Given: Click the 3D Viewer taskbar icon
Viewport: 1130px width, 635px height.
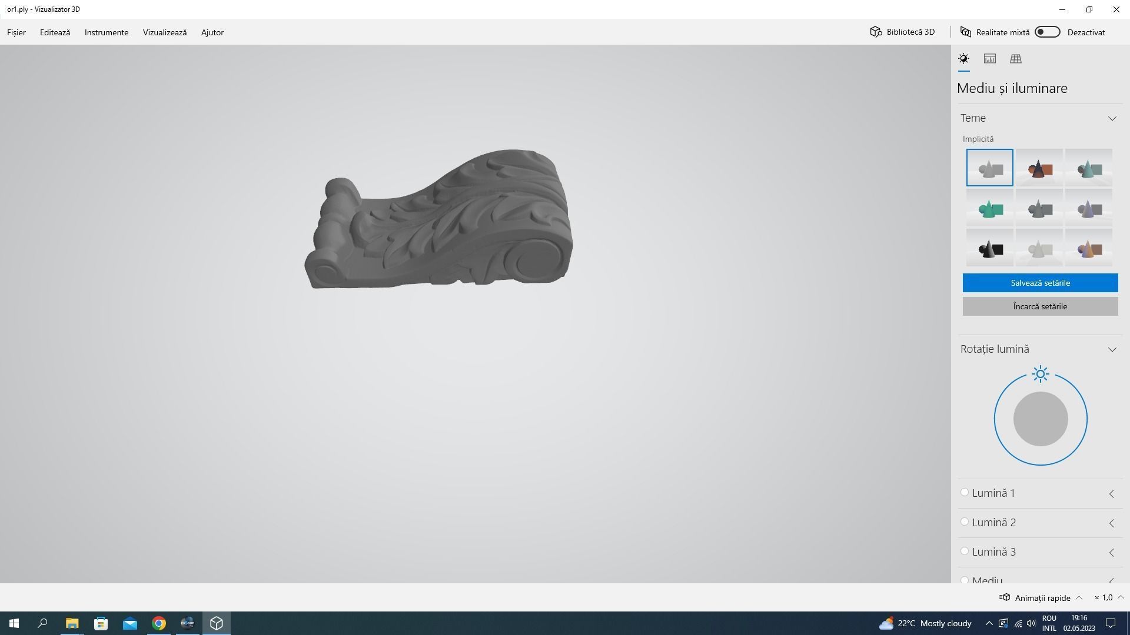Looking at the screenshot, I should [217, 623].
